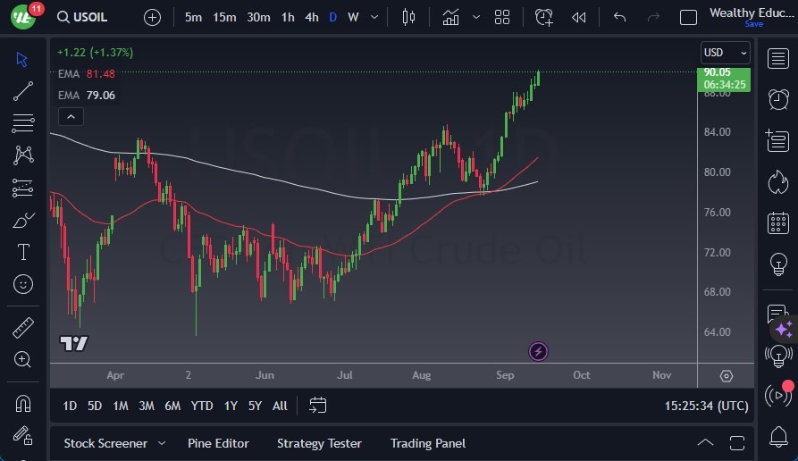Open the Fibonacci retracement tool
Screen dimensions: 798x461
tap(23, 122)
